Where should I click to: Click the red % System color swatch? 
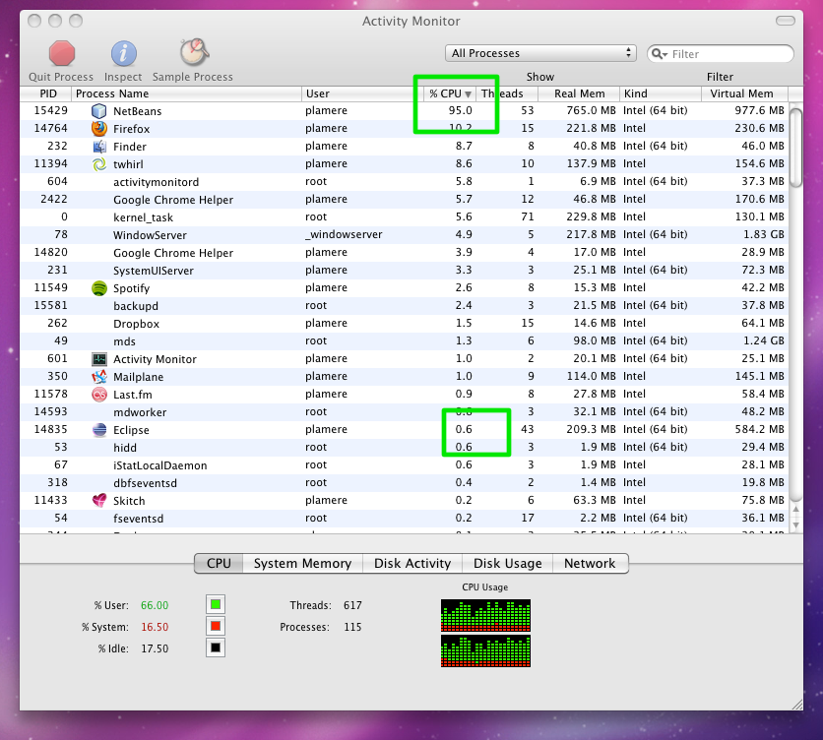click(216, 626)
